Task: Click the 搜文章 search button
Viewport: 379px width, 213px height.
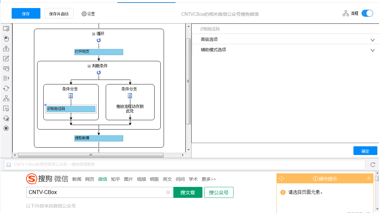Action: (x=188, y=192)
